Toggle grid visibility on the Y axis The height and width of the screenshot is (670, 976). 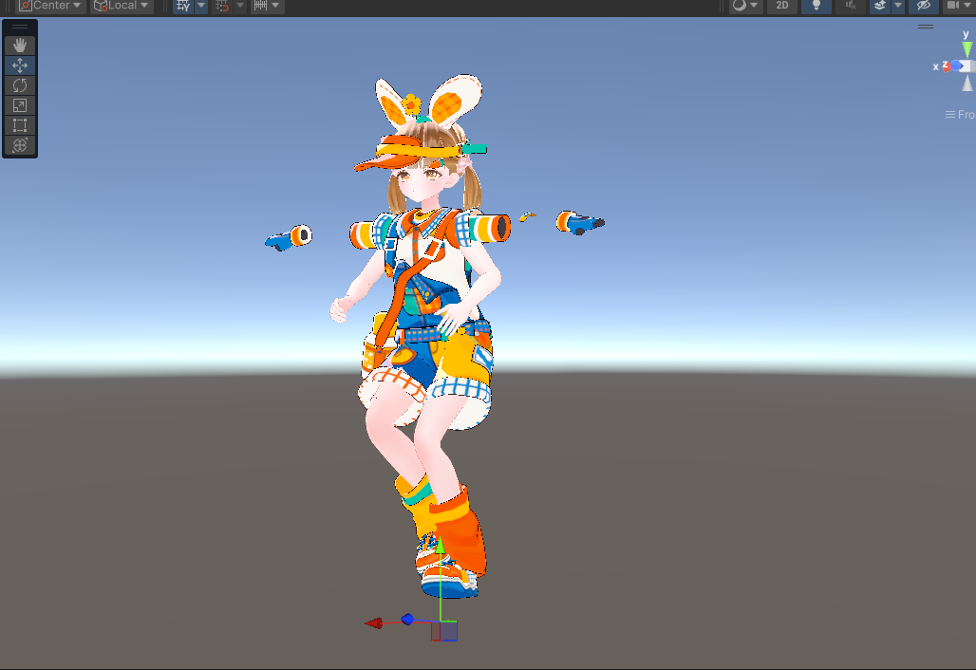(x=183, y=6)
